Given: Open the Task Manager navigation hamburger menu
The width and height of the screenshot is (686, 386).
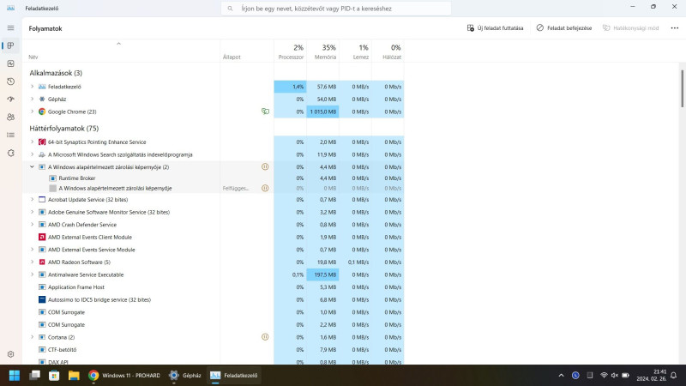Looking at the screenshot, I should click(x=10, y=28).
